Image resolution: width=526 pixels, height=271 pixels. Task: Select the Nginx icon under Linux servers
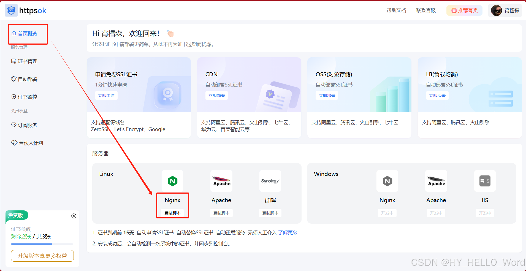(x=172, y=181)
